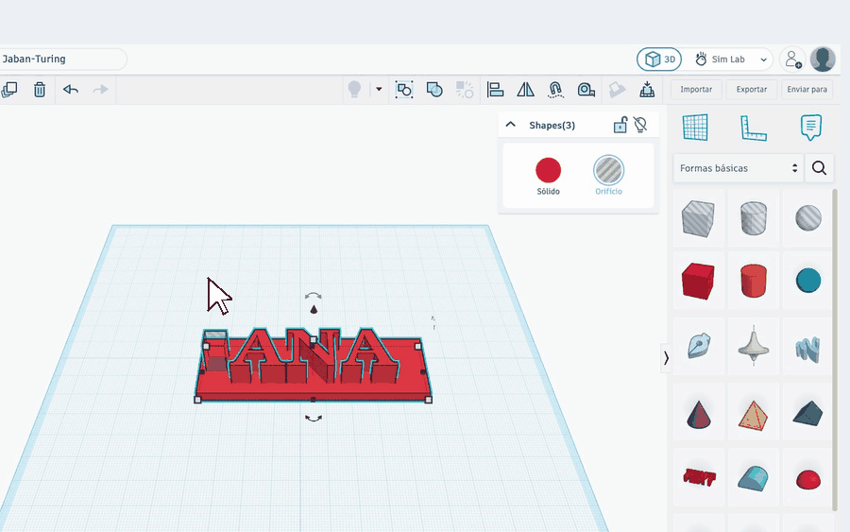Select the Scribble shape thumbnail
The image size is (850, 532).
tap(698, 346)
